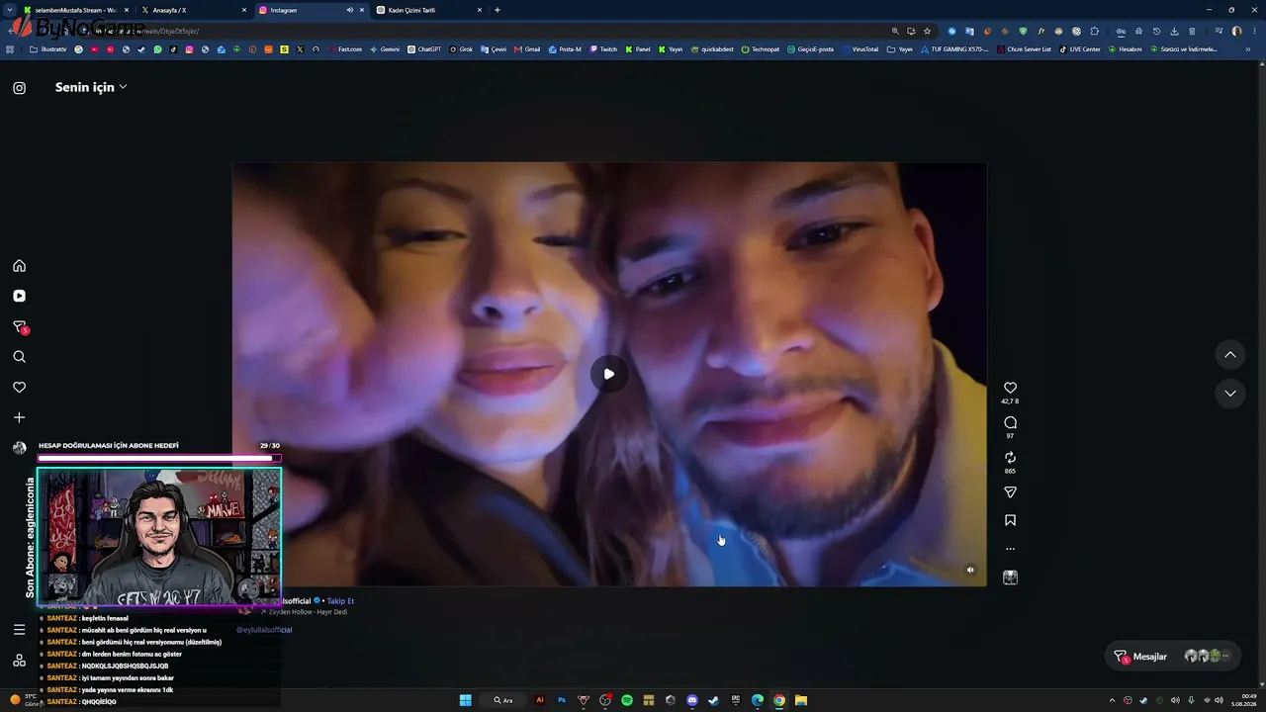Switch to the Anasayfa / X tab

[194, 10]
